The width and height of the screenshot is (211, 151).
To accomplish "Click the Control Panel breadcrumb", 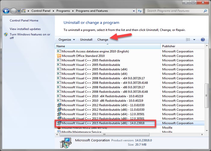I will click(x=41, y=11).
